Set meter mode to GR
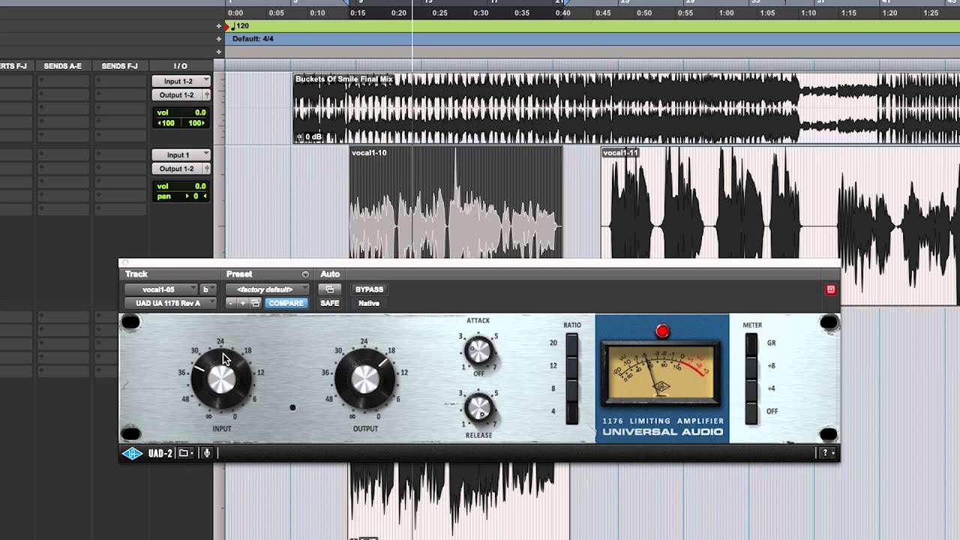Image resolution: width=960 pixels, height=540 pixels. click(751, 343)
